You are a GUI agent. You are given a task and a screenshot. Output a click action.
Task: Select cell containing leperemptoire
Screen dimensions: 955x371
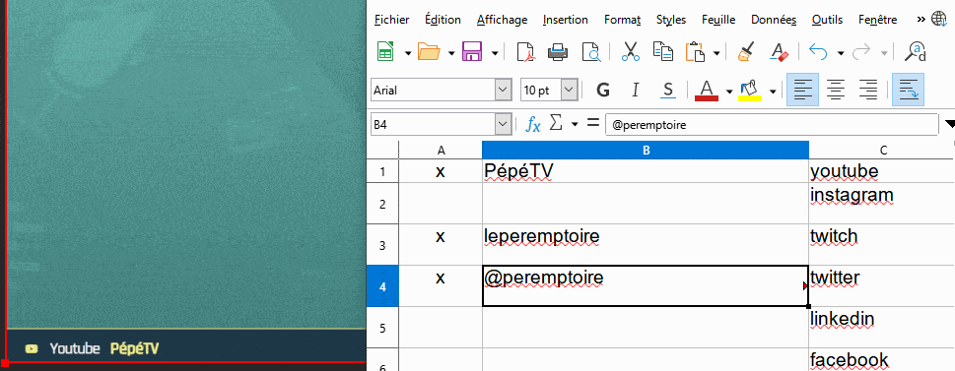[x=646, y=244]
